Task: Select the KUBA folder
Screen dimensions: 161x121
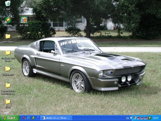Action: [x=8, y=104]
